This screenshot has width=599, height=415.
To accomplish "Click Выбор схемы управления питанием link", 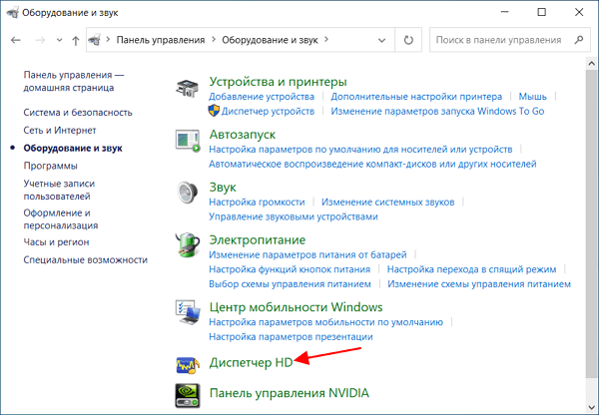I will 290,284.
